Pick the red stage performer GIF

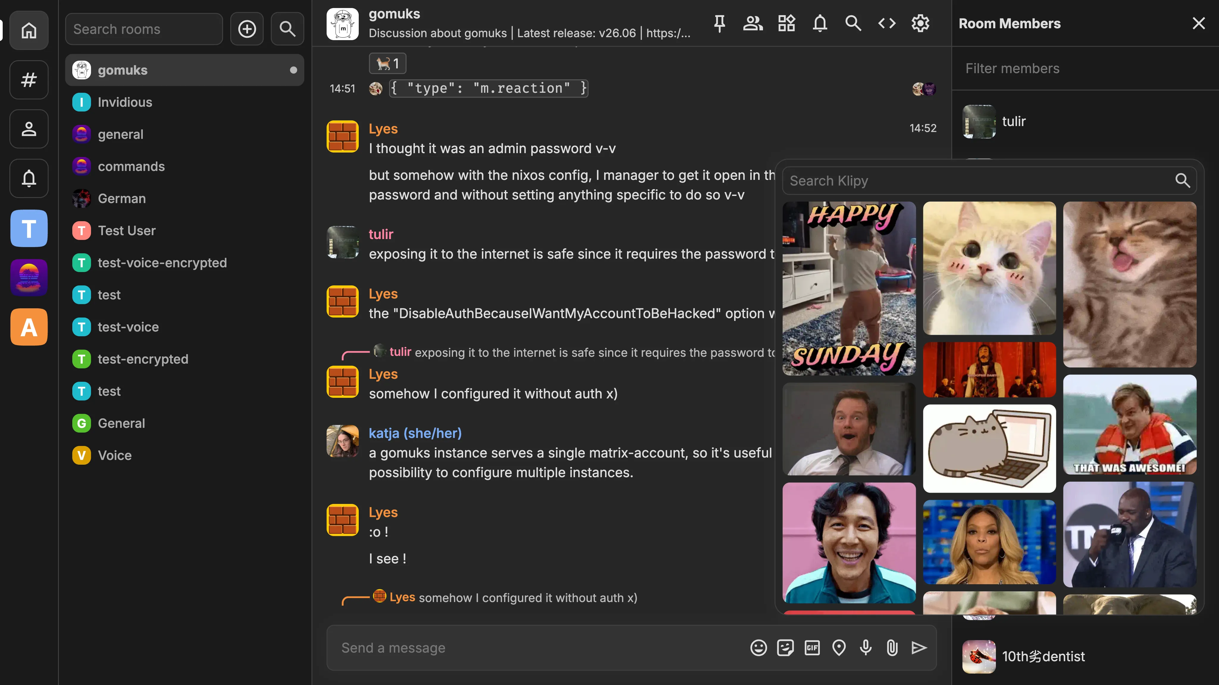989,370
